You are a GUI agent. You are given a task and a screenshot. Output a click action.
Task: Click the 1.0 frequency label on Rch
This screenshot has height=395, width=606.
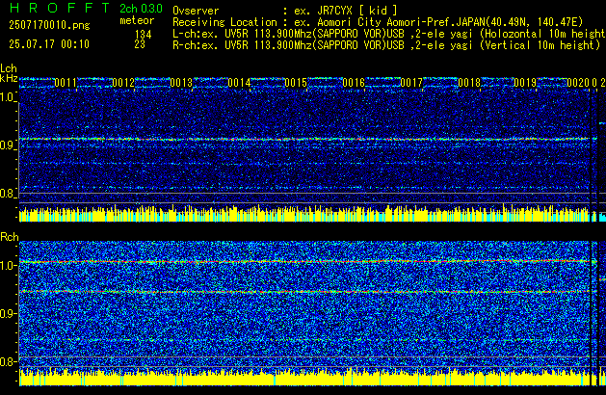tap(8, 266)
